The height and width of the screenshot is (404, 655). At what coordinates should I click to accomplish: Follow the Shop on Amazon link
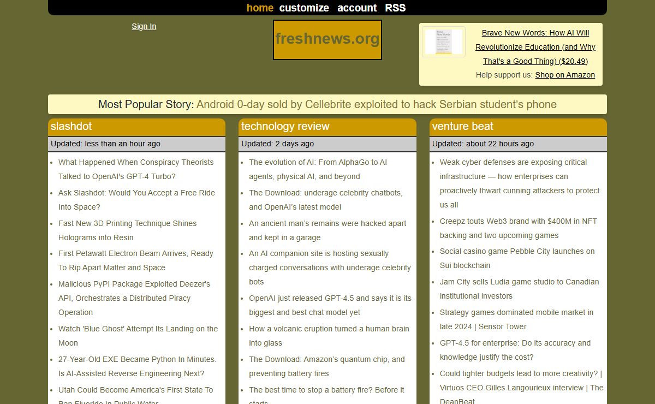tap(565, 75)
